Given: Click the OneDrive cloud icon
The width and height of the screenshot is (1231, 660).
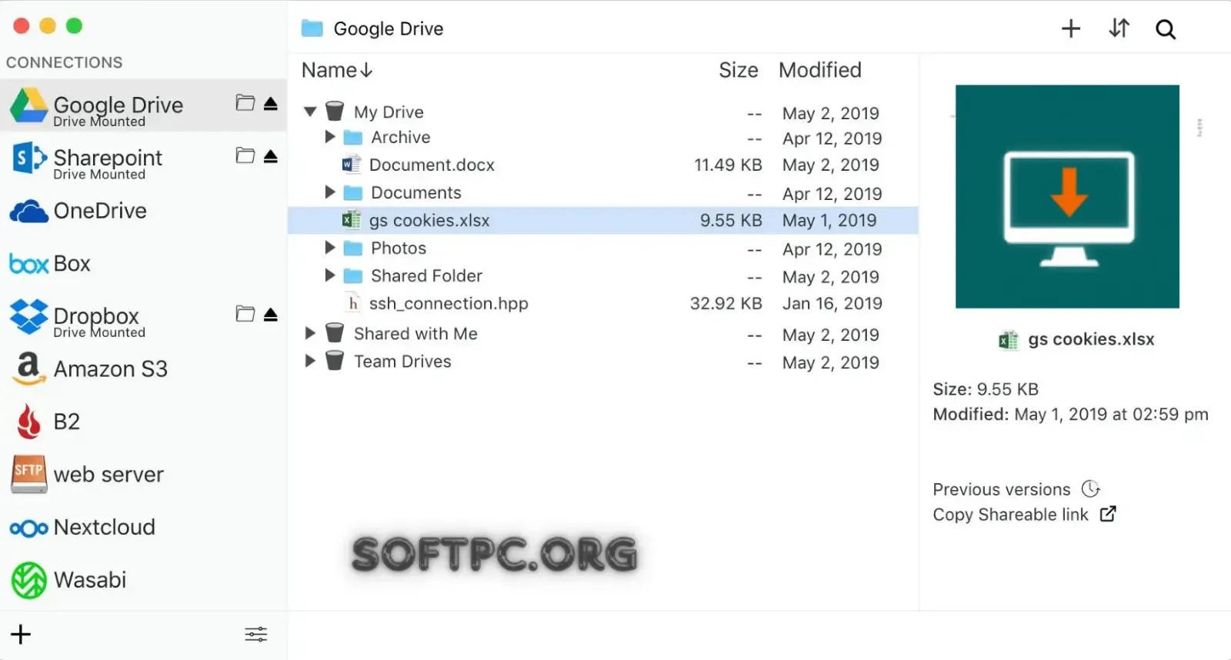Looking at the screenshot, I should coord(28,212).
